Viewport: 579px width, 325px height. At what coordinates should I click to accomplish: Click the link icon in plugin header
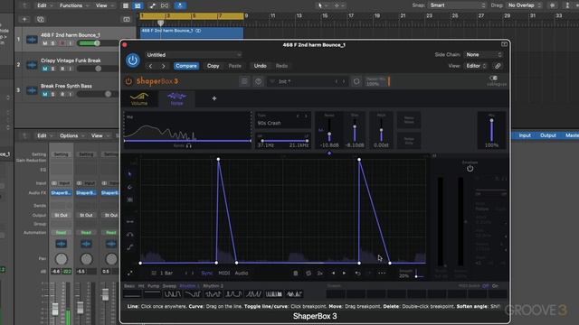(498, 66)
